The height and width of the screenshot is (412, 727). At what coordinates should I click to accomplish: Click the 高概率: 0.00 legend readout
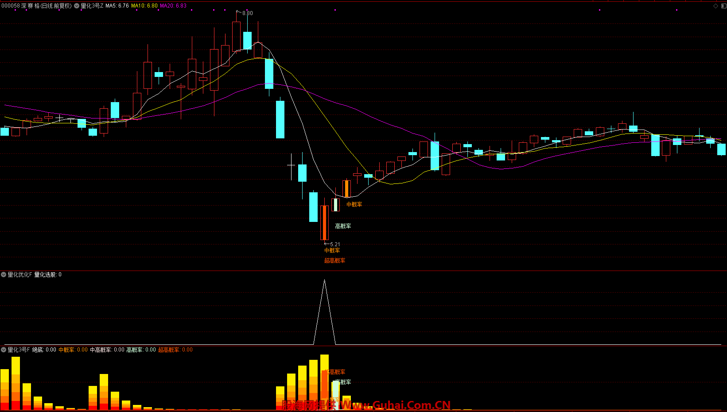141,350
